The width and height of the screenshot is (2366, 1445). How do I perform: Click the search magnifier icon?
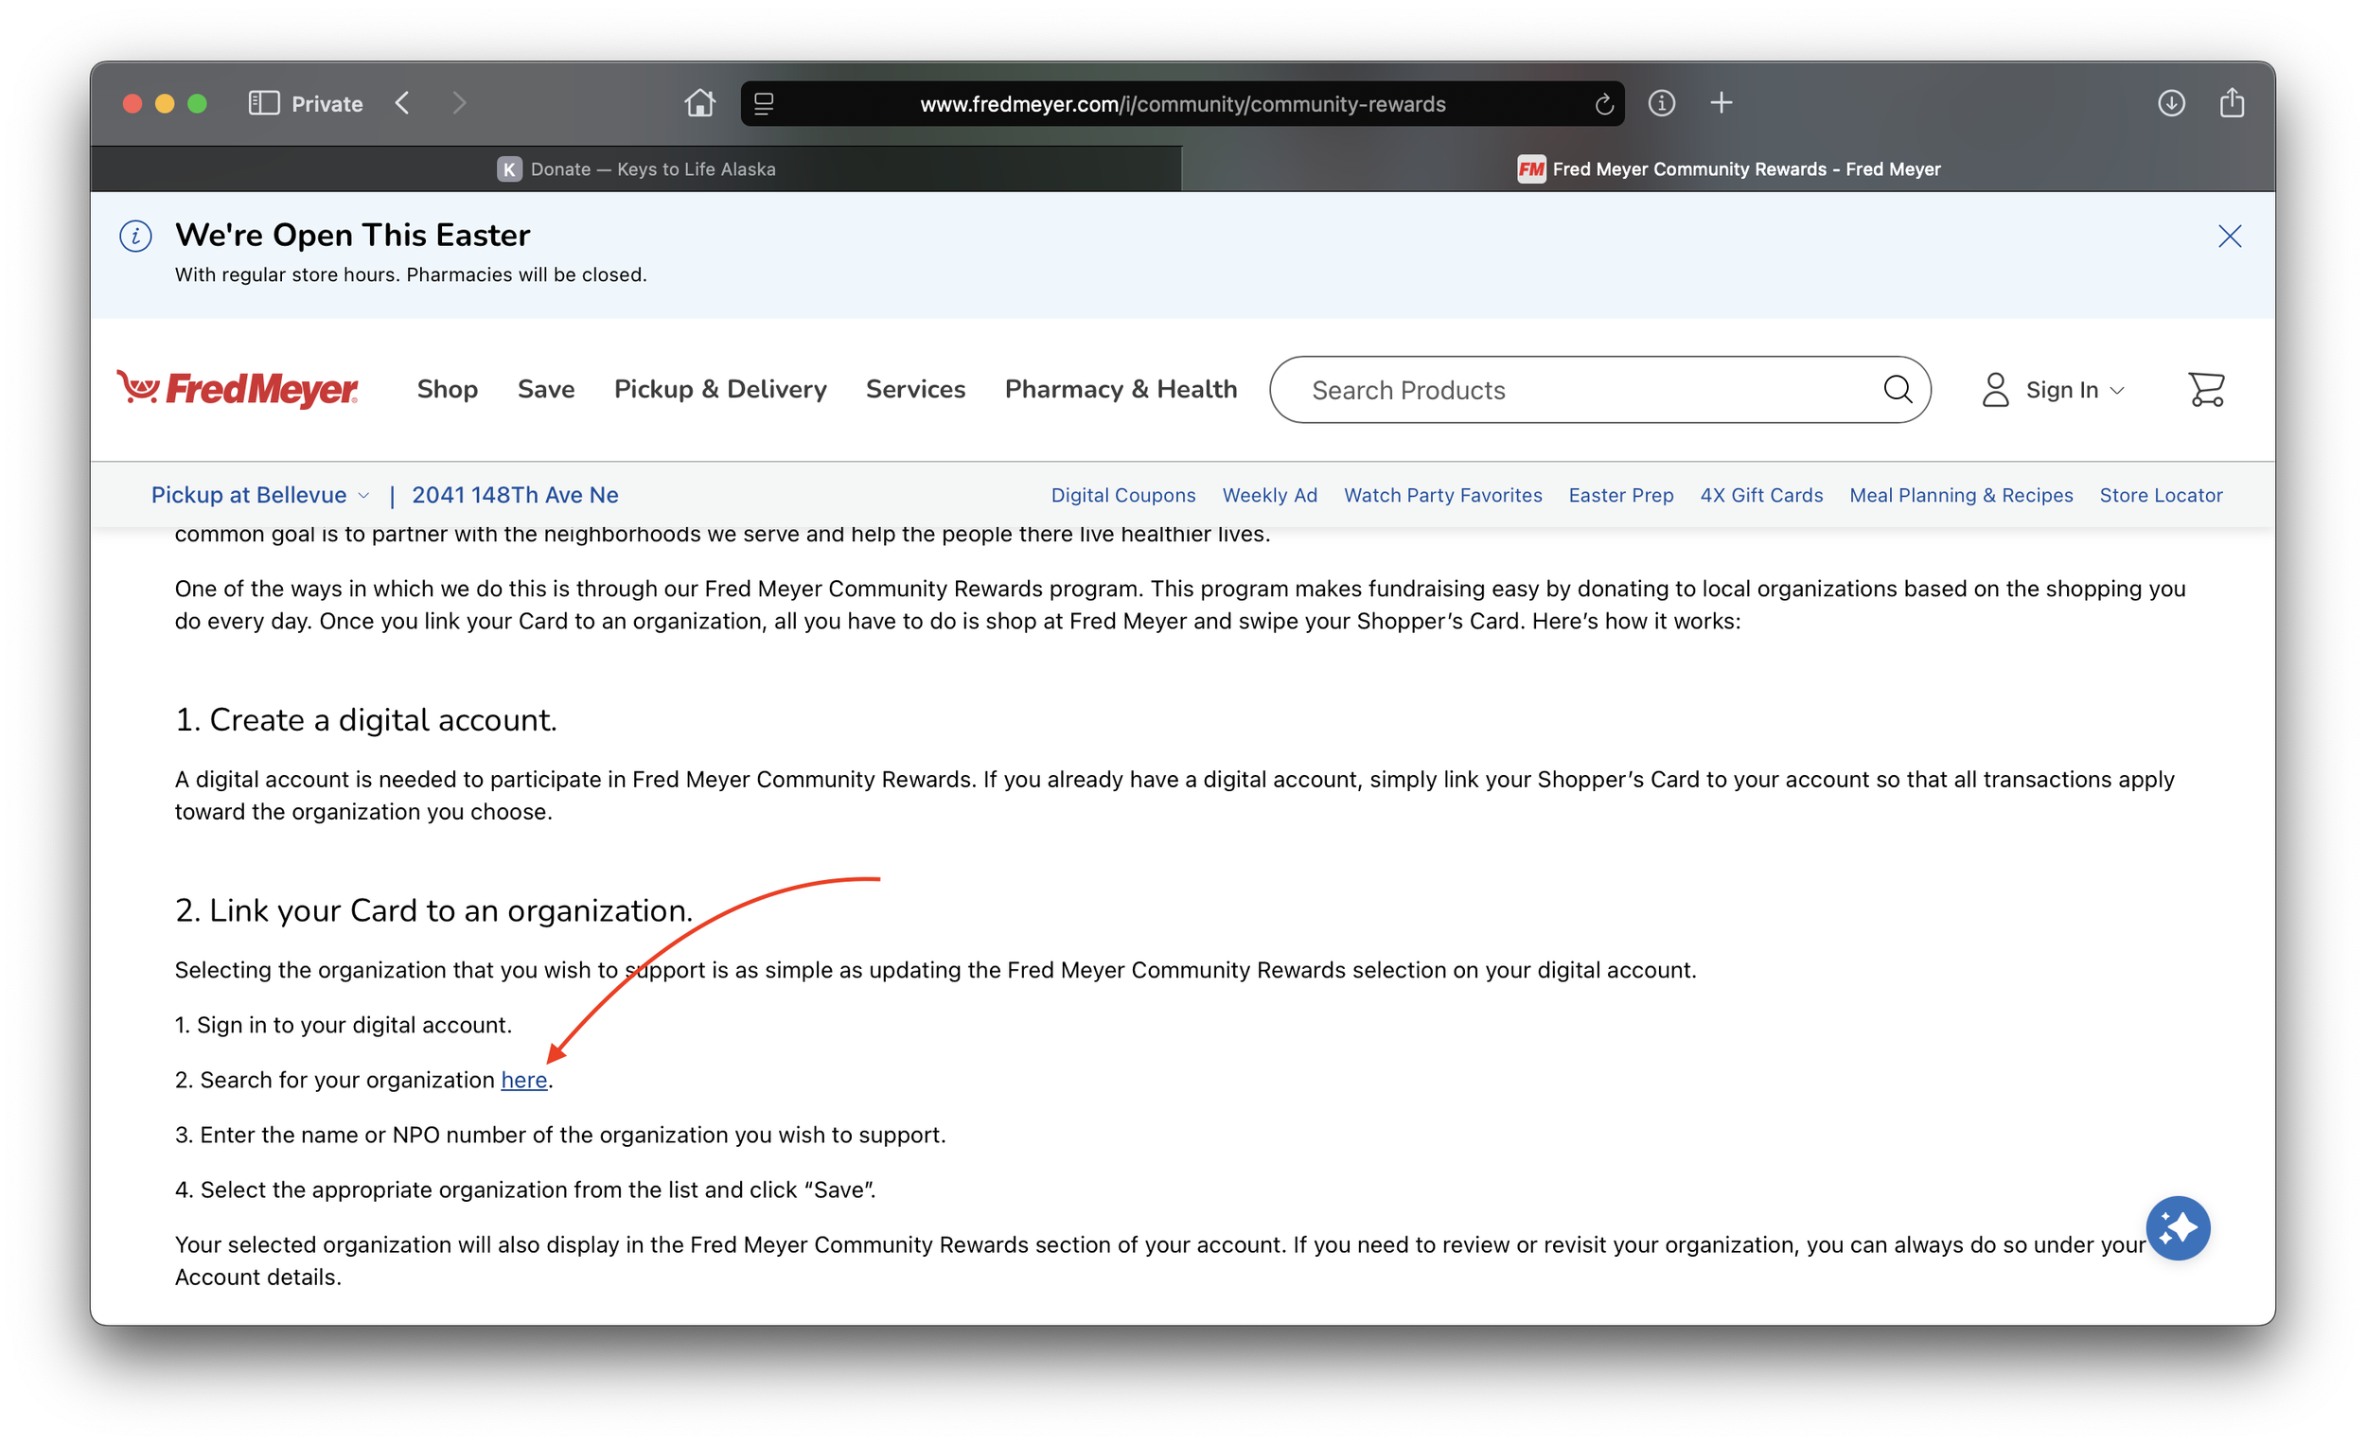click(x=1897, y=390)
